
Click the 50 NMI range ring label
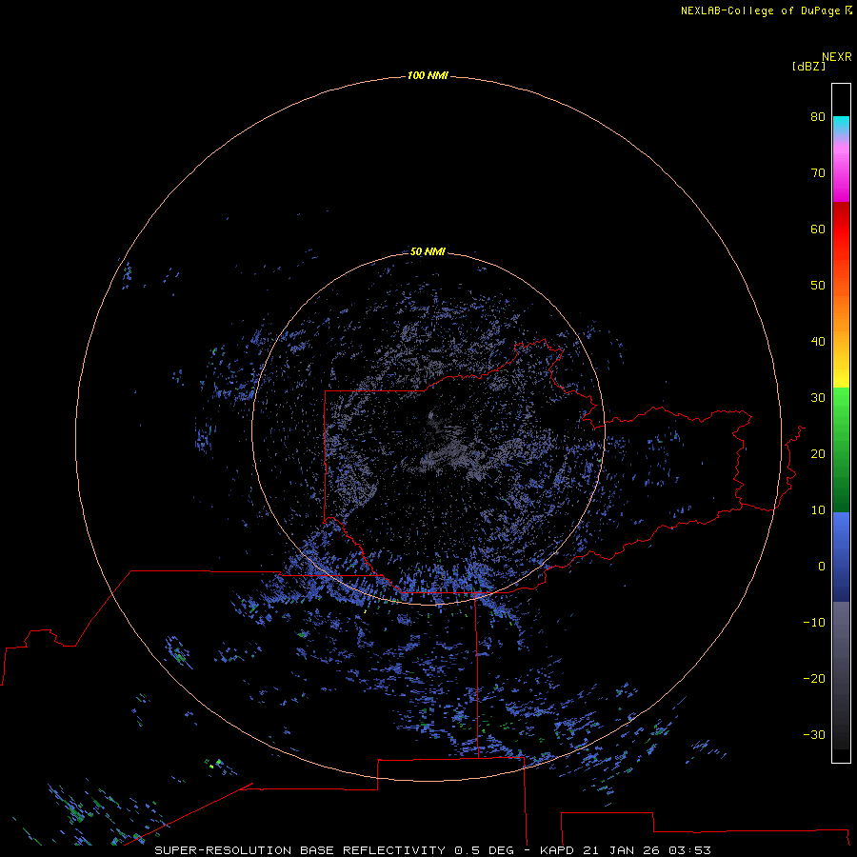[428, 252]
